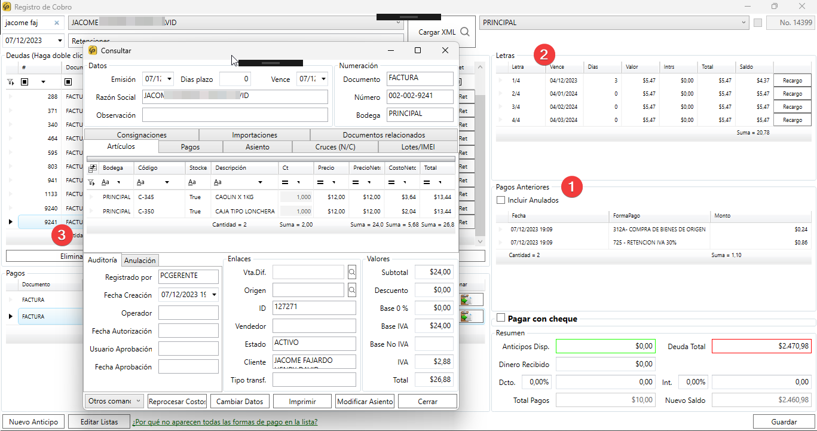Expand the PRINCIPAL bodega combo box
Screen dimensions: 817x431
pyautogui.click(x=743, y=23)
